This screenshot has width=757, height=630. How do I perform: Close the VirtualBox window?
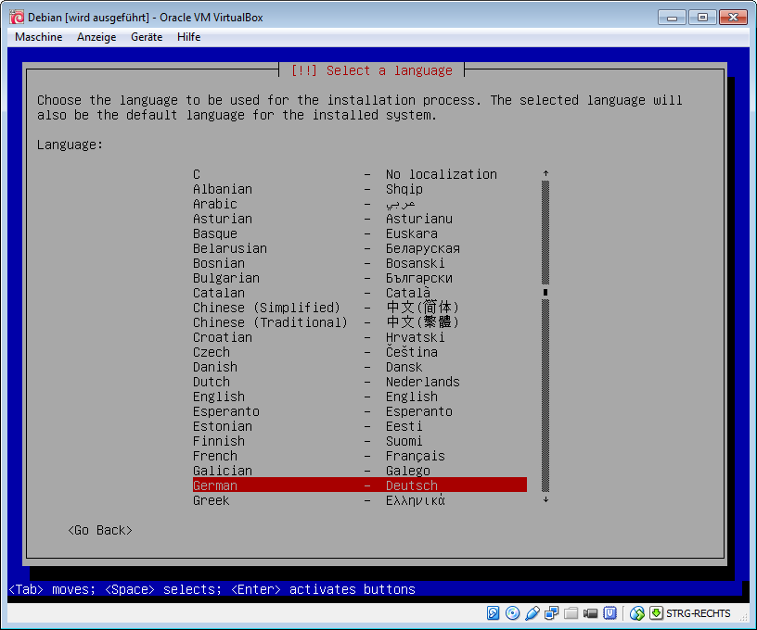click(733, 18)
